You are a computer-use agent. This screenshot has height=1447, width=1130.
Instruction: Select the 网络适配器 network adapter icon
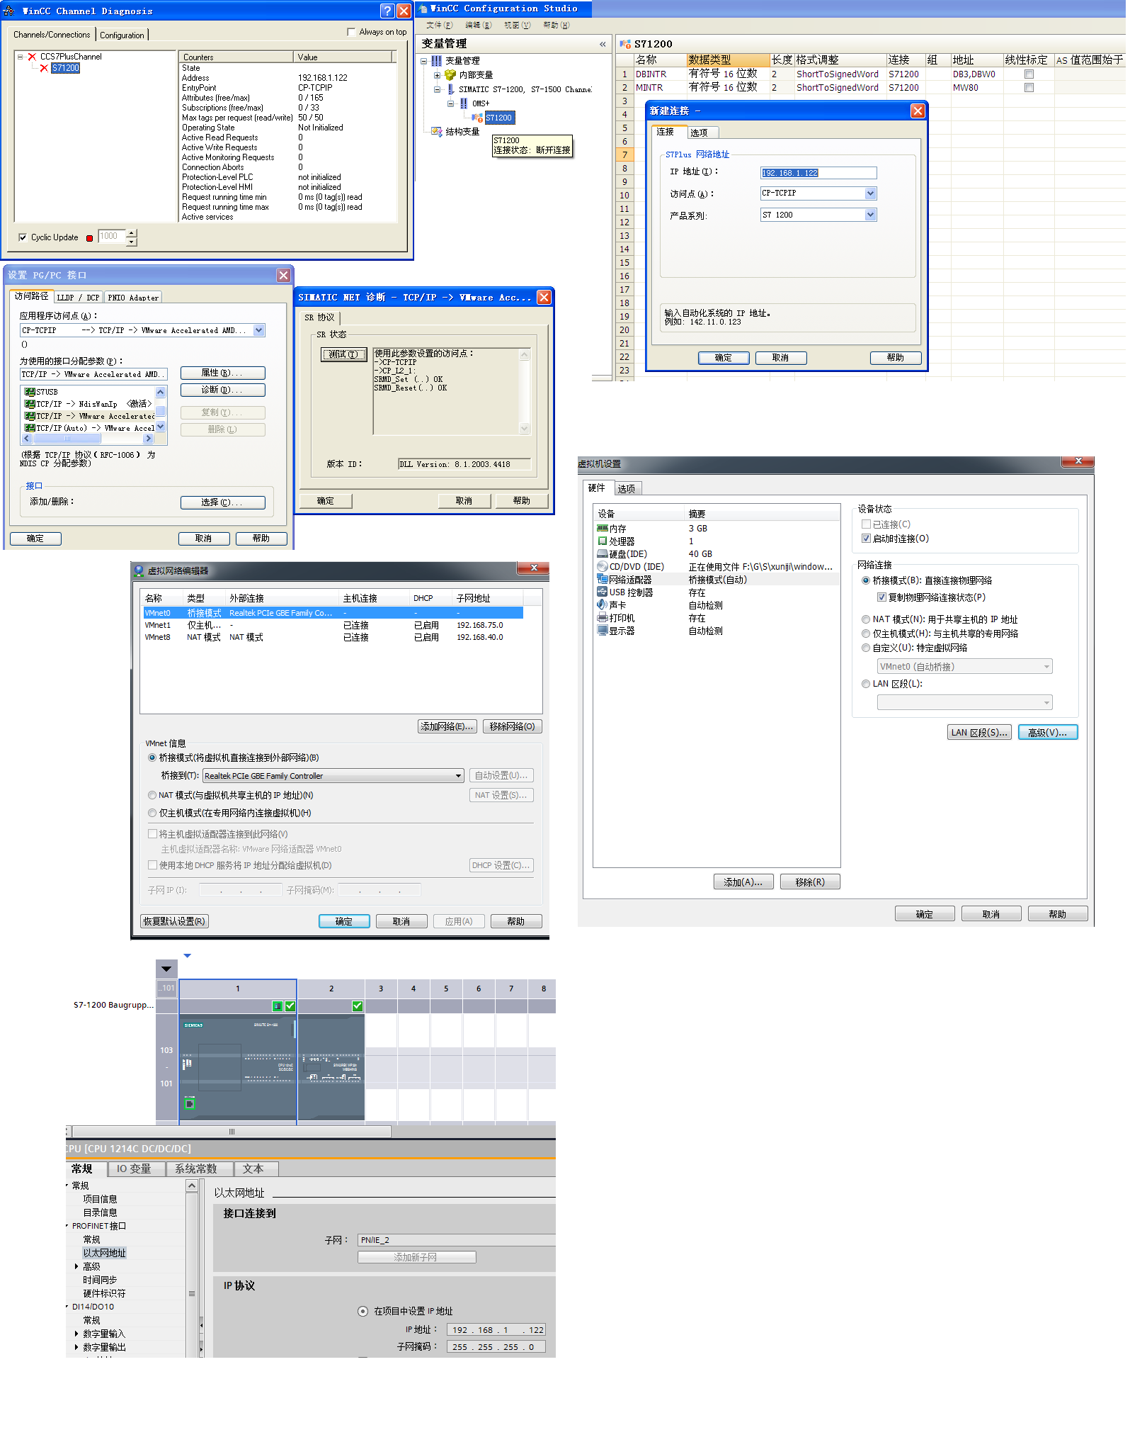602,580
